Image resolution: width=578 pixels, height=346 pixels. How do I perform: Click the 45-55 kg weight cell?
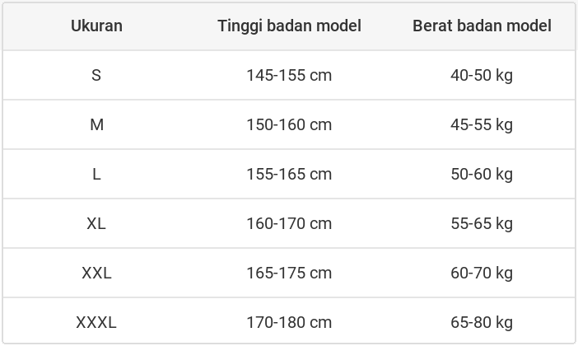click(x=482, y=124)
